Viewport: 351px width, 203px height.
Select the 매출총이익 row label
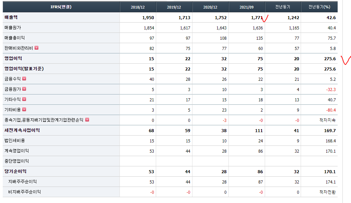(x=14, y=38)
